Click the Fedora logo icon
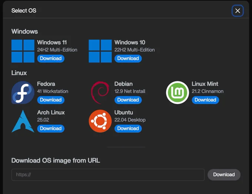252x194 pixels. 23,93
